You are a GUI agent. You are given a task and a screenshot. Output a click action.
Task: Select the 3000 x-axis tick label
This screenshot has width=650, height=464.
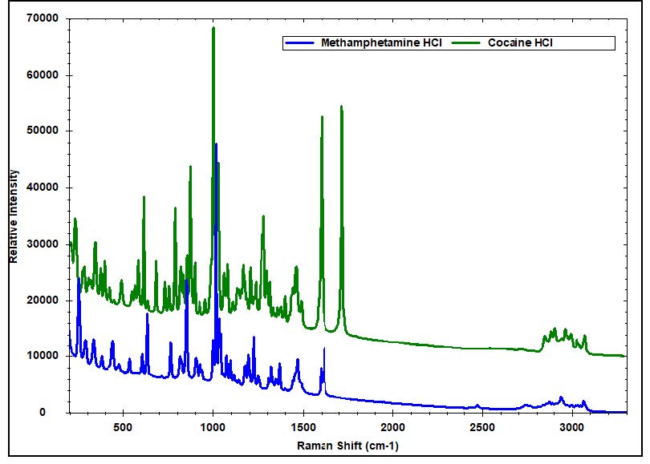tap(572, 426)
